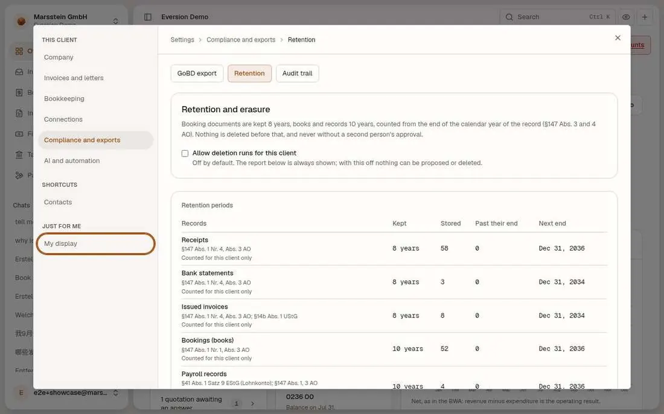This screenshot has width=664, height=414.
Task: Click the Marsstein GmbH logo avatar
Action: point(21,20)
